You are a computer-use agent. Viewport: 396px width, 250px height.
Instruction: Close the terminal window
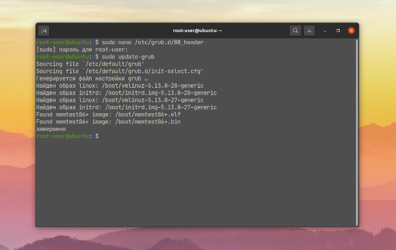point(351,31)
